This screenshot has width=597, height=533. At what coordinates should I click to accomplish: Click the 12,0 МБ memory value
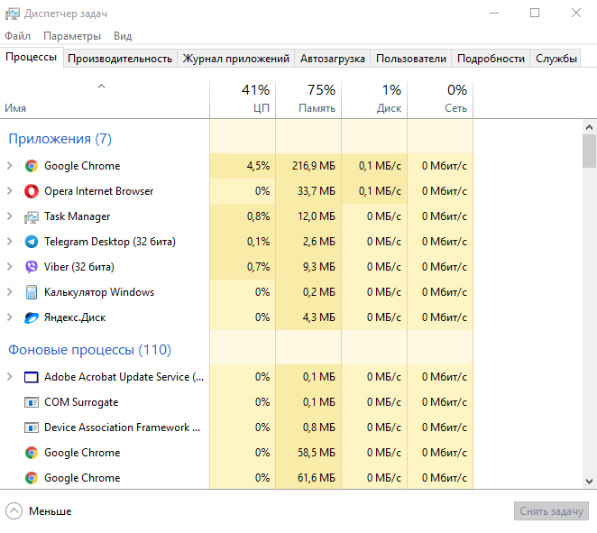[x=317, y=216]
